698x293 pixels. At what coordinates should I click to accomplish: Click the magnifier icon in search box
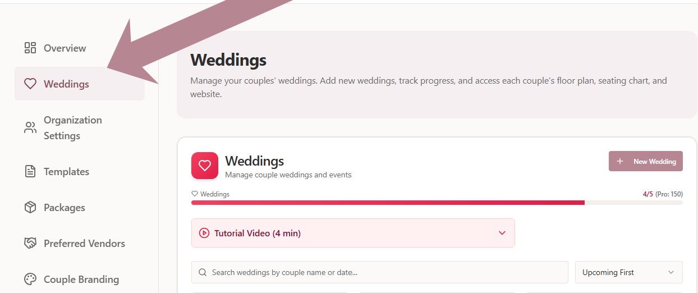click(x=203, y=273)
